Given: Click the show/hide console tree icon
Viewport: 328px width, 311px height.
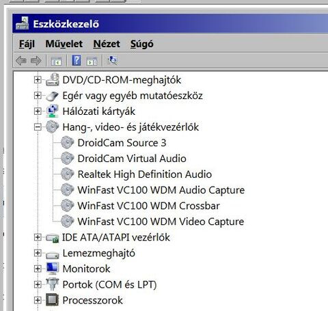Looking at the screenshot, I should pyautogui.click(x=56, y=62).
